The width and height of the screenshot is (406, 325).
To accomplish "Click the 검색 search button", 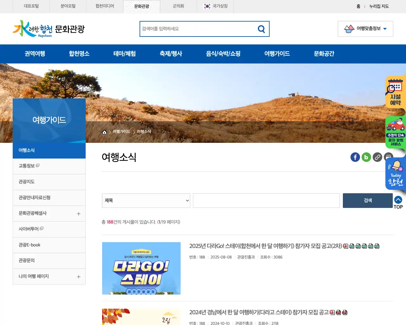I will (368, 200).
